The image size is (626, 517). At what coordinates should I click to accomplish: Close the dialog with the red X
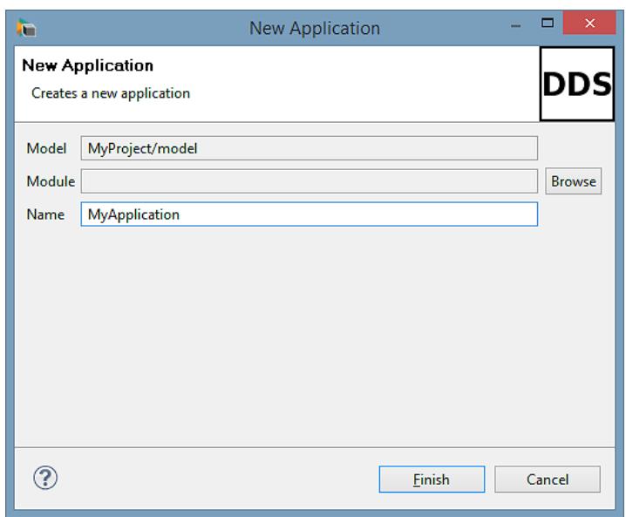tap(589, 24)
